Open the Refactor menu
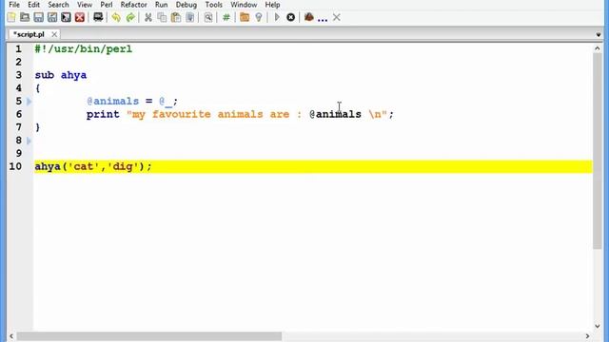The image size is (609, 342). pos(133,5)
